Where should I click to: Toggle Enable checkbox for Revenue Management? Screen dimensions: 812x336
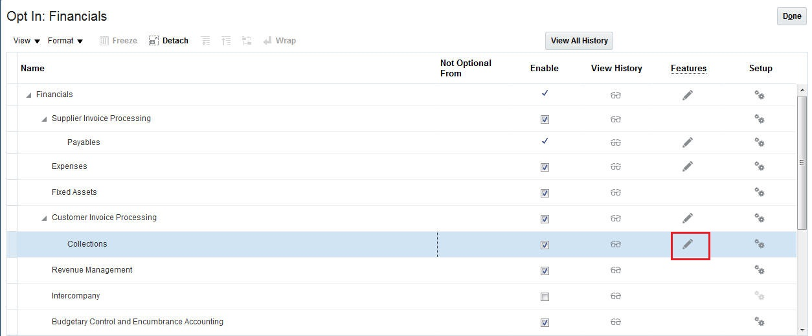tap(545, 271)
